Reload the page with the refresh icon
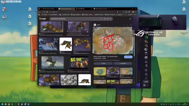 [44, 12]
